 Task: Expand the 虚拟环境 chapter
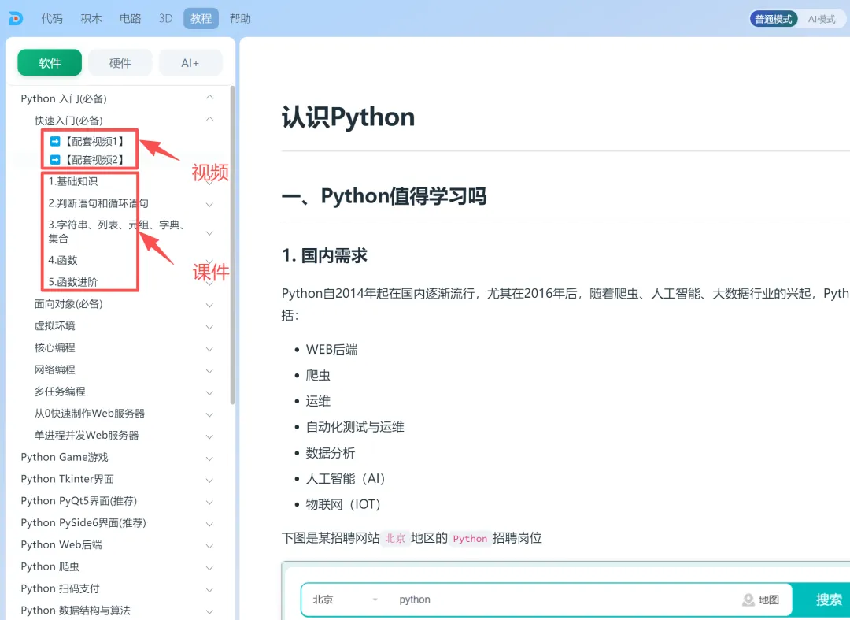(210, 327)
